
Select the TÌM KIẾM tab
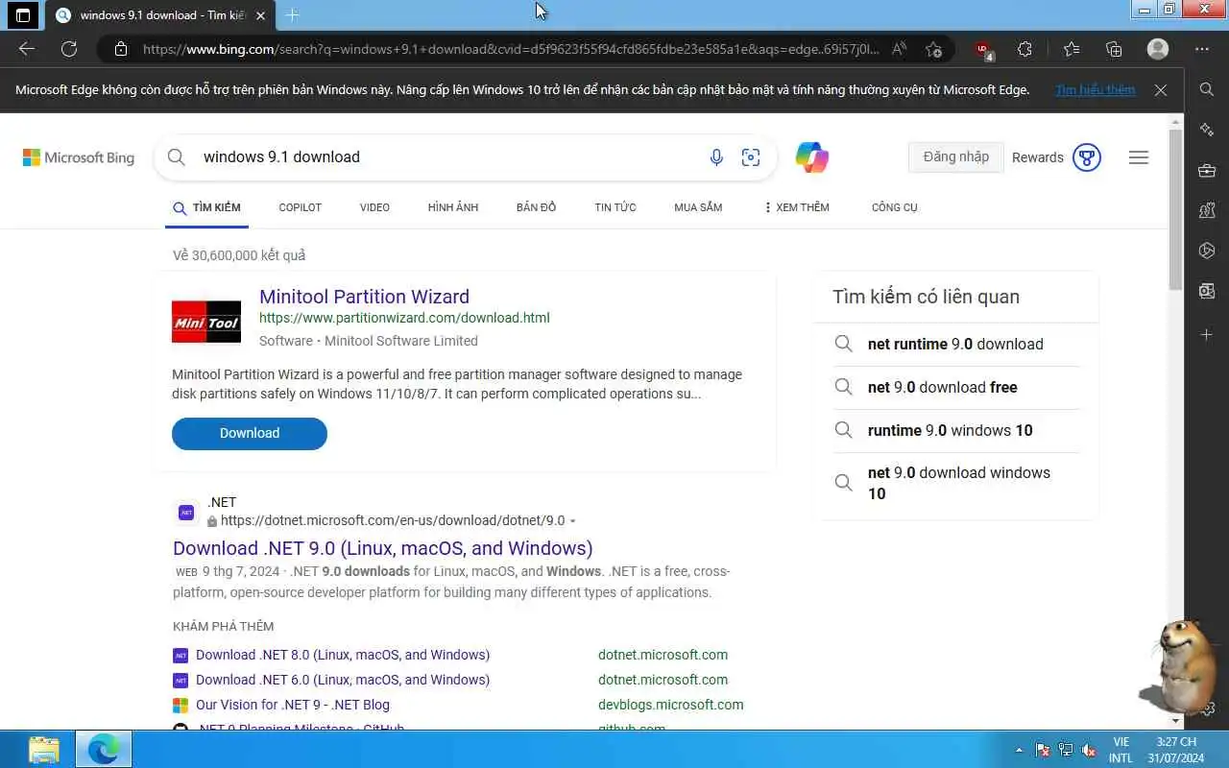click(x=206, y=207)
